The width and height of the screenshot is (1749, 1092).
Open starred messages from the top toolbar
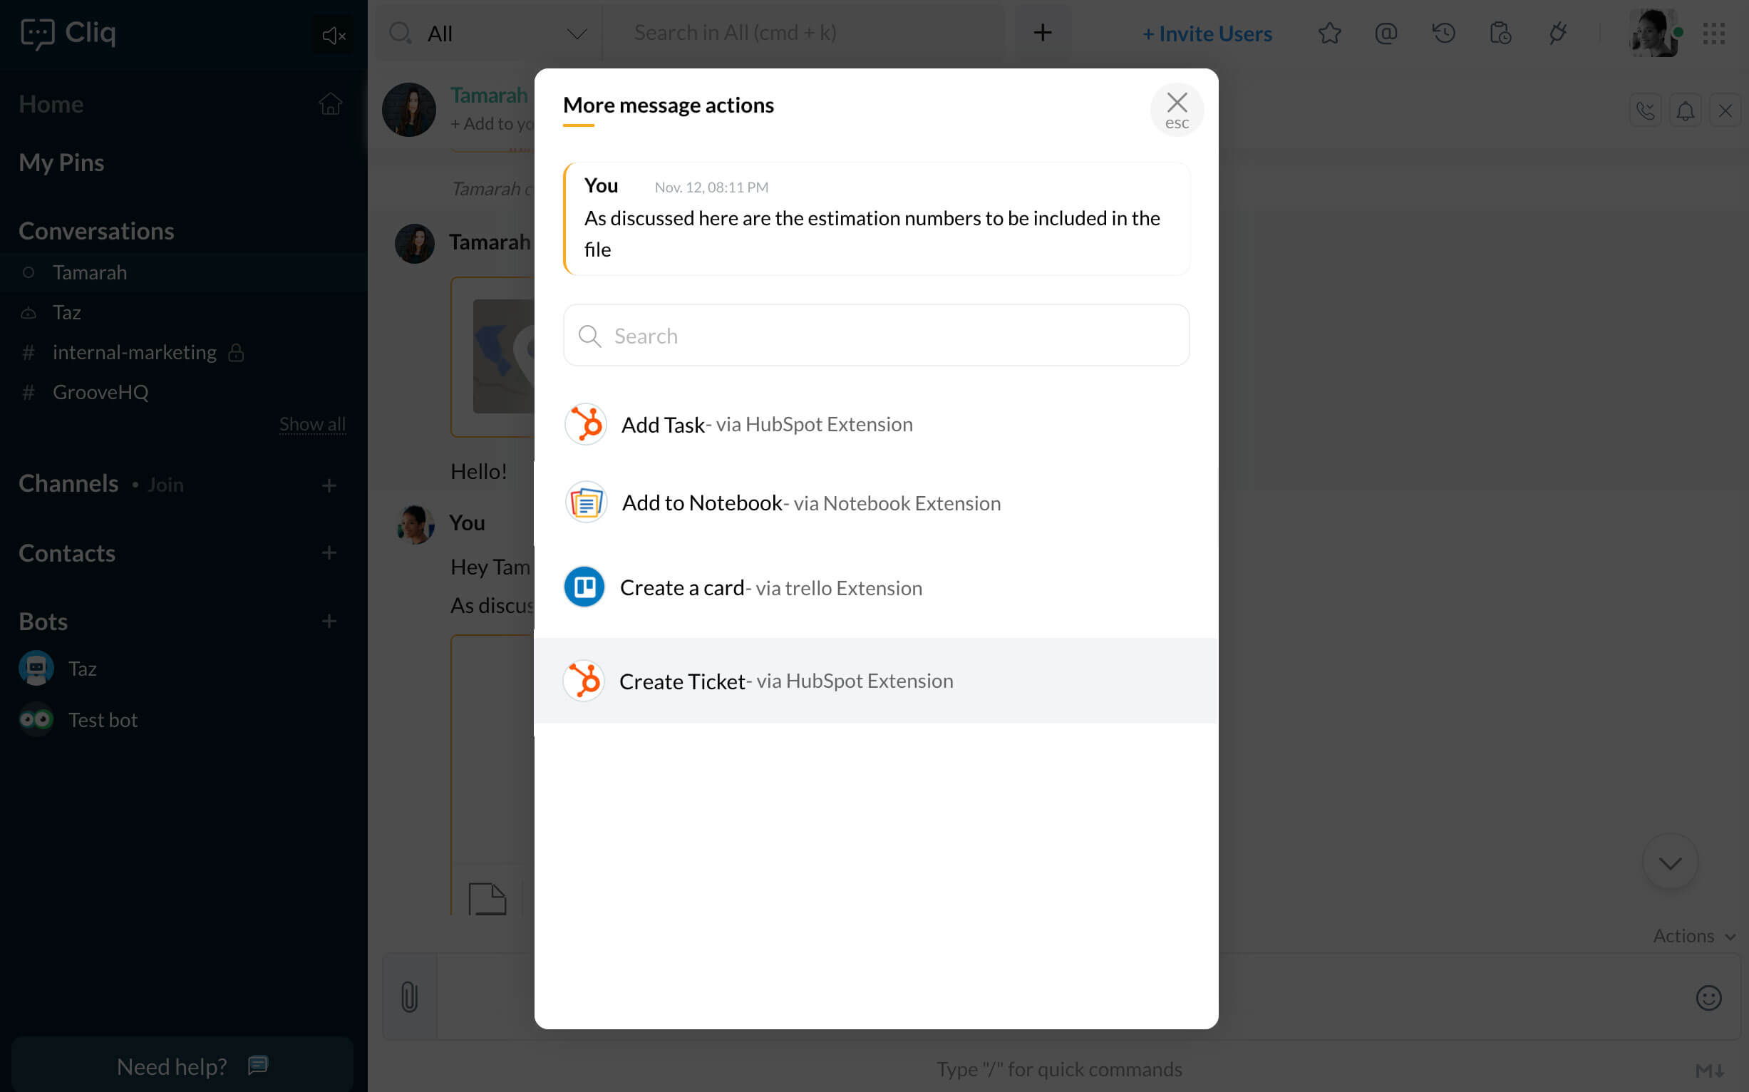(1329, 33)
